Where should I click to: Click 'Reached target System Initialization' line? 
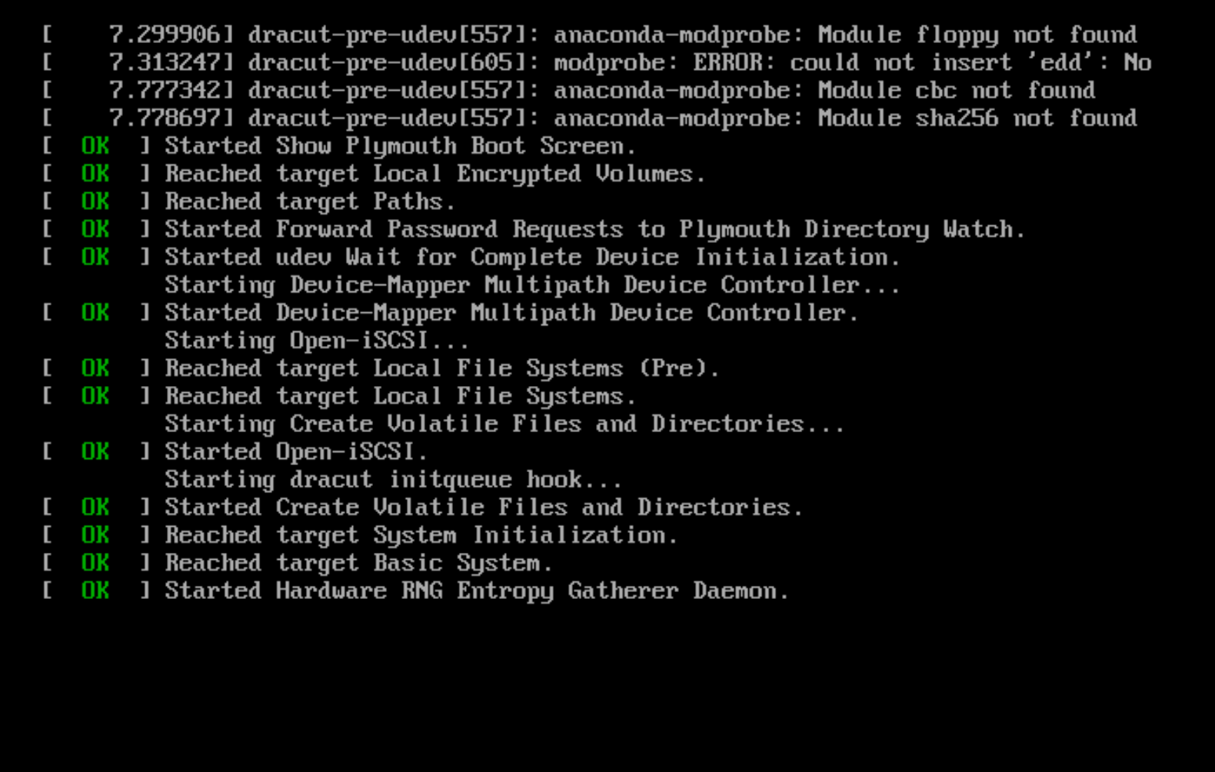[x=421, y=535]
